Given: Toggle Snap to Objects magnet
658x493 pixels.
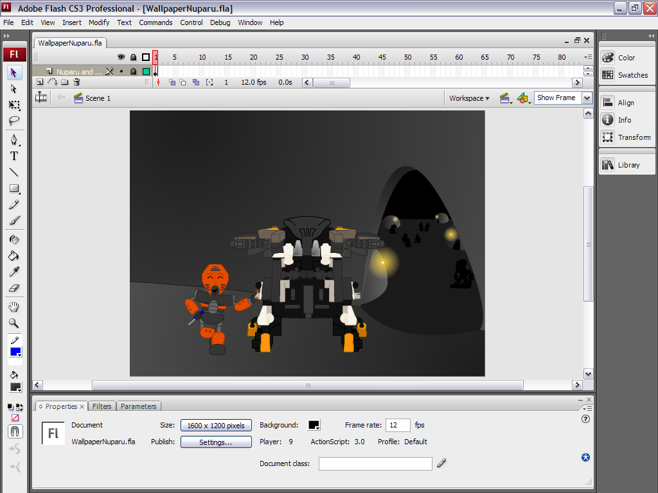Looking at the screenshot, I should coord(14,431).
